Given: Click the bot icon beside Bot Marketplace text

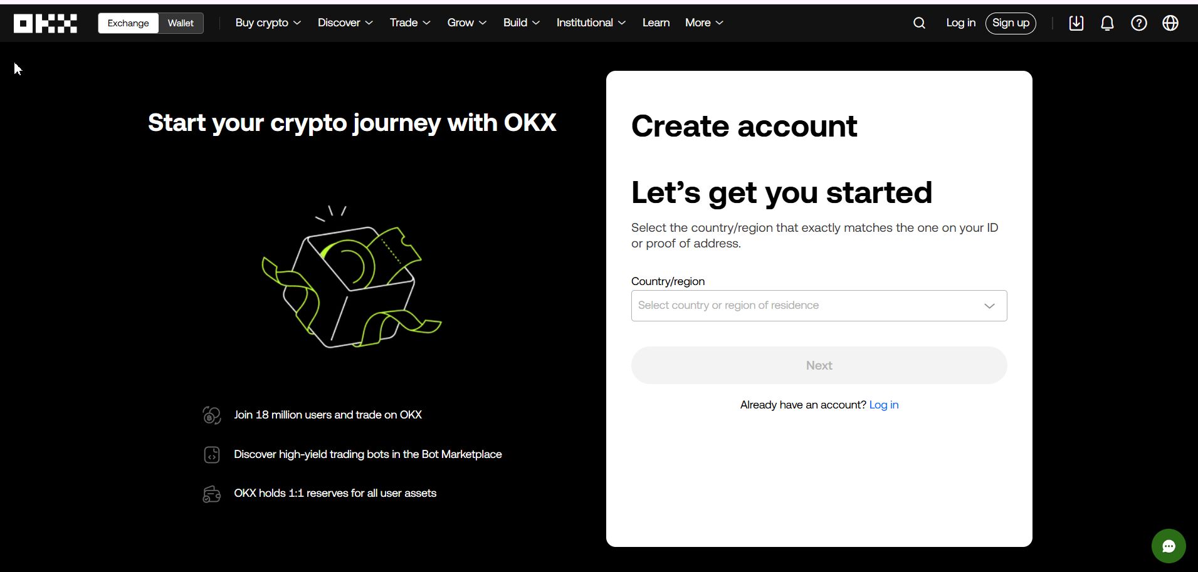Looking at the screenshot, I should 212,454.
